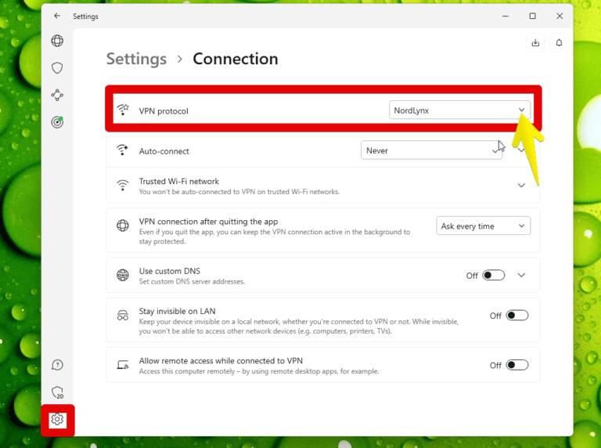This screenshot has width=601, height=448.
Task: Click the Connection breadcrumb heading
Action: tap(235, 59)
